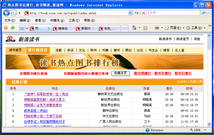The width and height of the screenshot is (214, 135).
Task: Open the 新浪首页 header link
Action: pos(183,39)
